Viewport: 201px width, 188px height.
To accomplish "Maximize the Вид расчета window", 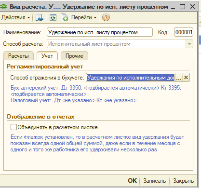I will point(182,7).
